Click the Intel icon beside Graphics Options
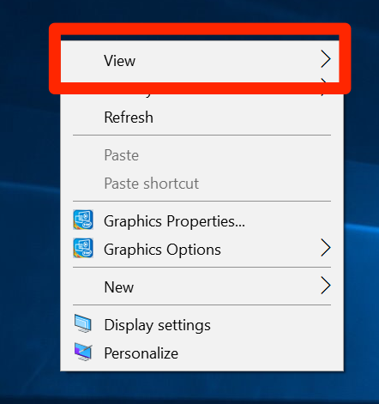 click(x=83, y=248)
